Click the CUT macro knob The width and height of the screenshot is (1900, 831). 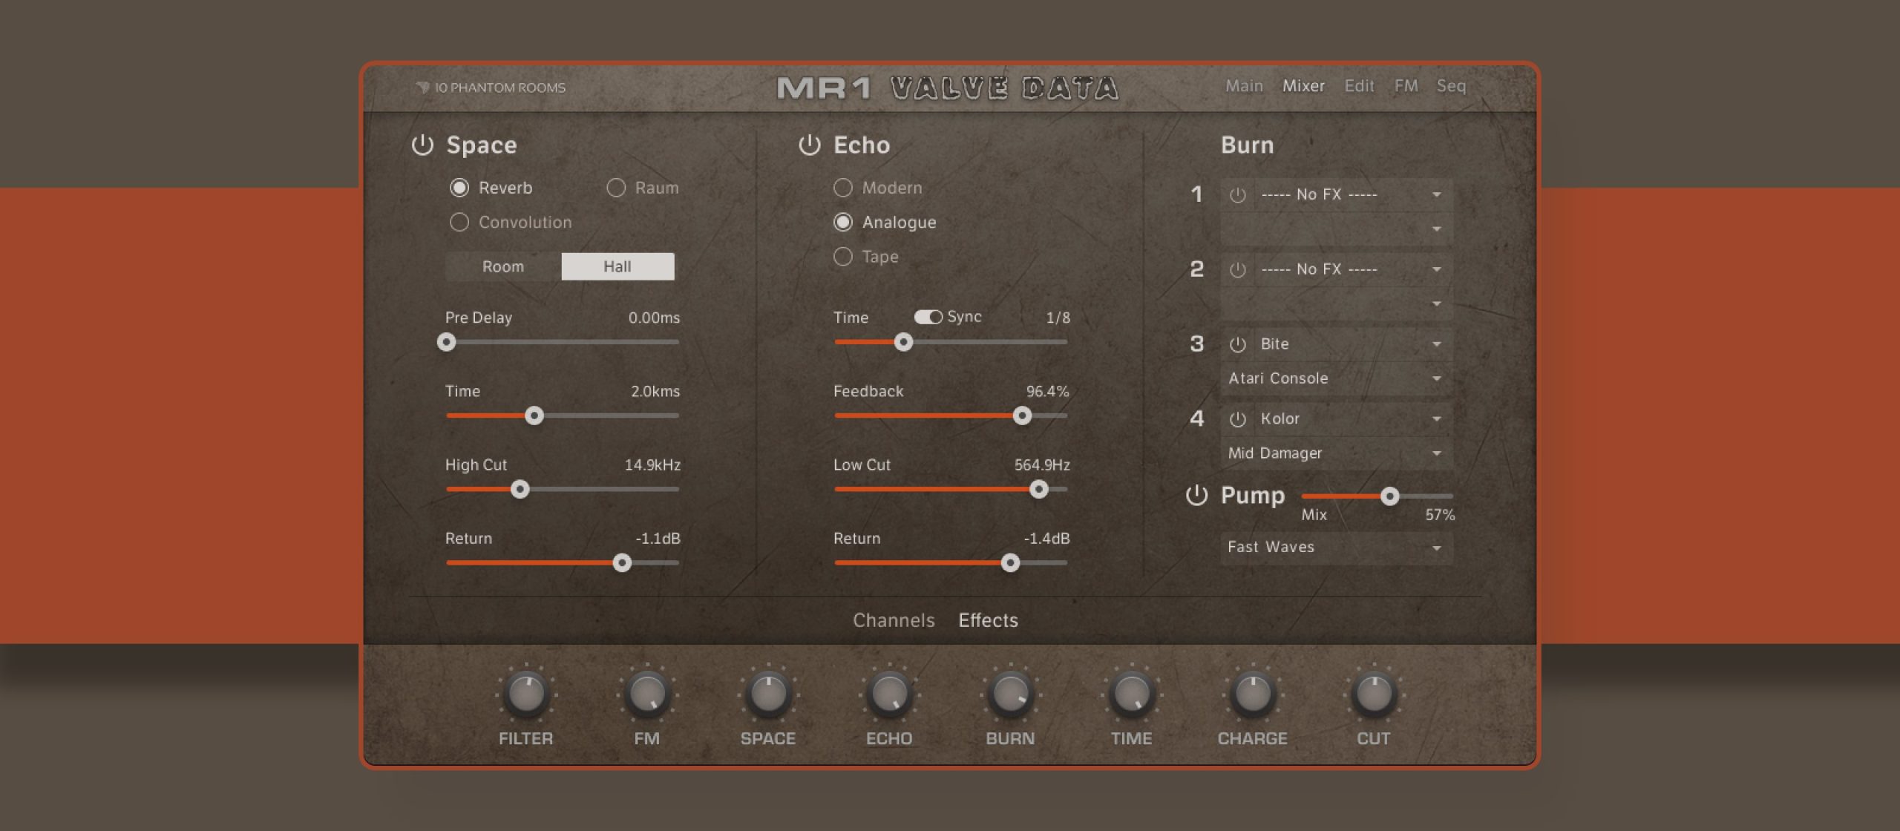coord(1374,694)
